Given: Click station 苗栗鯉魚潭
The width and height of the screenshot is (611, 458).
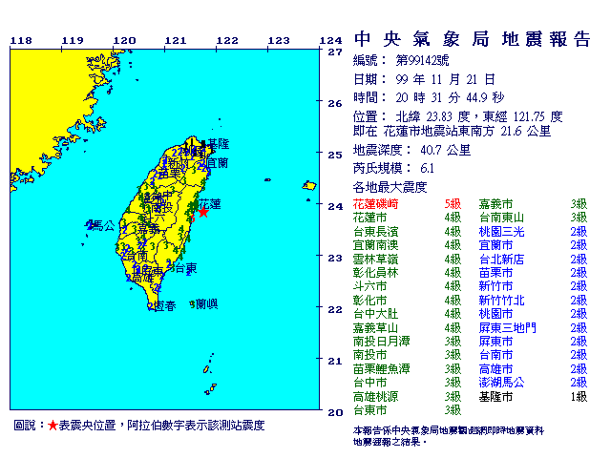Looking at the screenshot, I should (382, 369).
